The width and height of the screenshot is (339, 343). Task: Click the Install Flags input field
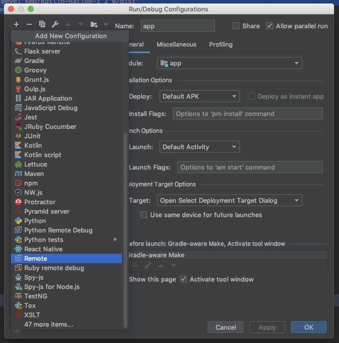coord(248,114)
